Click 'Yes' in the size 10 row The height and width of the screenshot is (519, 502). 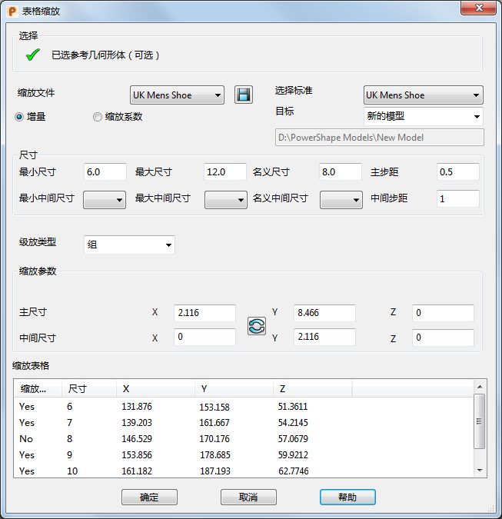(27, 471)
